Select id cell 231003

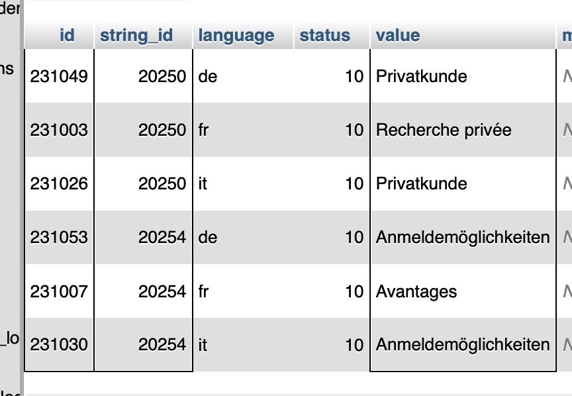pyautogui.click(x=59, y=130)
